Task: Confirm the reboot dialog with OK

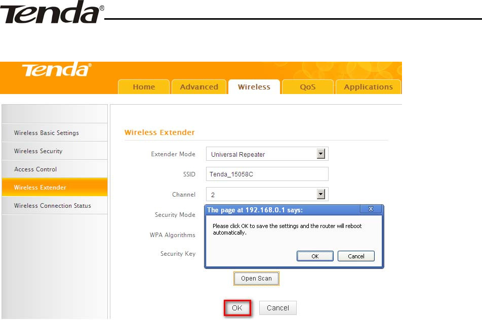Action: tap(315, 256)
